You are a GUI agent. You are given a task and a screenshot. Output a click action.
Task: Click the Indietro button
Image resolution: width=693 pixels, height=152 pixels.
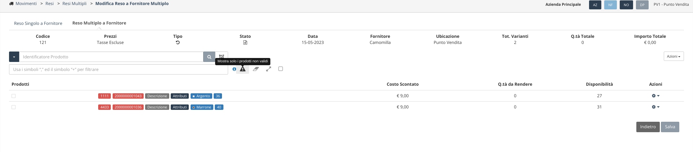click(648, 127)
